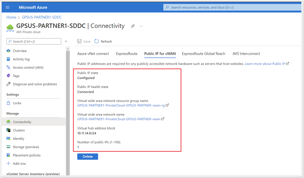Click the Configured state value
The width and height of the screenshot is (304, 178).
[86, 78]
